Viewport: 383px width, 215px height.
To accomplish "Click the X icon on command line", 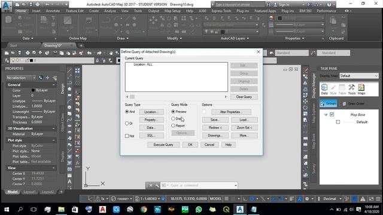I will [x=151, y=185].
